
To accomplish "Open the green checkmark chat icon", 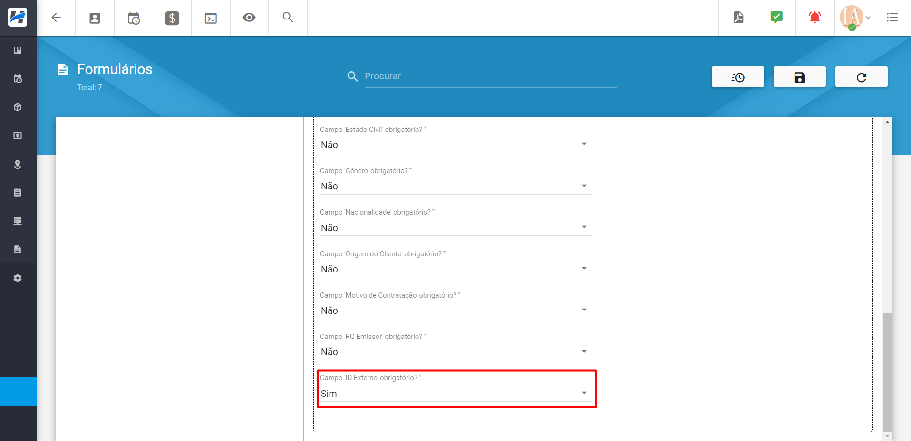I will [776, 18].
